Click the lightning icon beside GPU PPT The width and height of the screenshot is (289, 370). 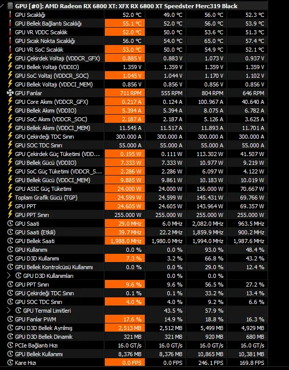tap(10, 206)
